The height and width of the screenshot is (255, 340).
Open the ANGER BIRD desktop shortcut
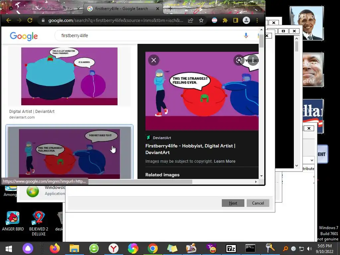(13, 221)
